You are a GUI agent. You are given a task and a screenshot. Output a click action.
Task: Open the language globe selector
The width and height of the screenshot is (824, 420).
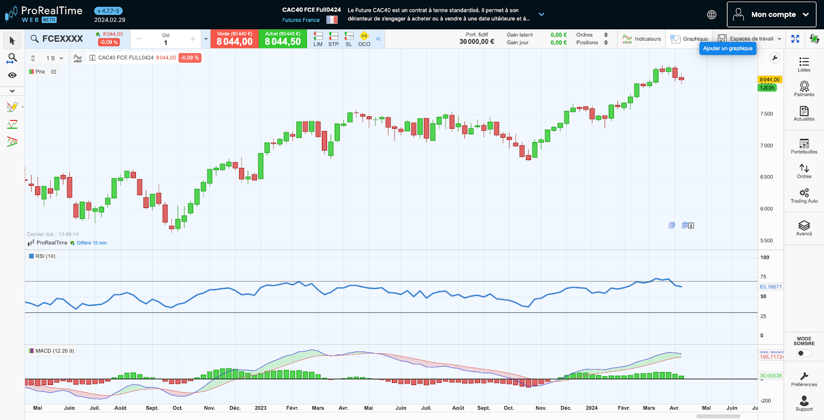pyautogui.click(x=712, y=15)
